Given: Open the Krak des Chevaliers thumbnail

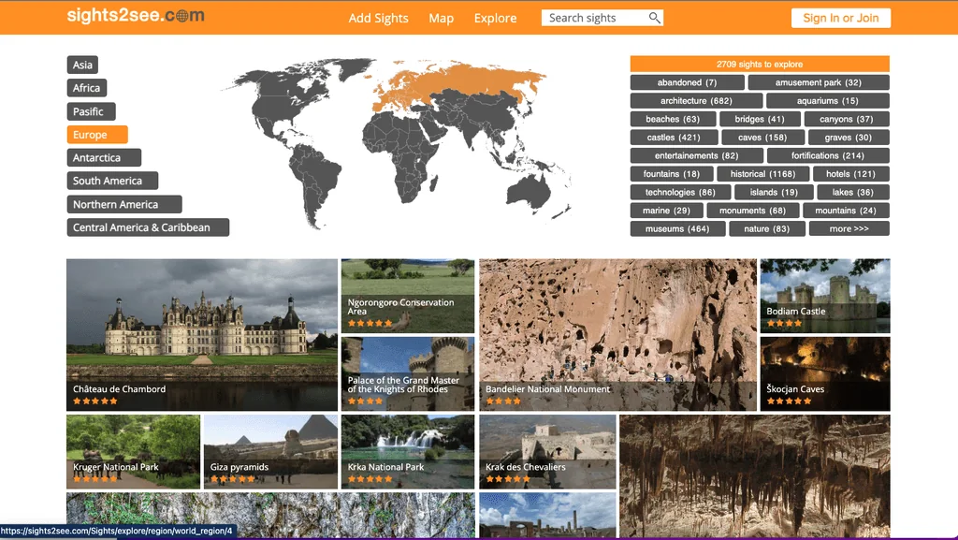Looking at the screenshot, I should coord(547,452).
